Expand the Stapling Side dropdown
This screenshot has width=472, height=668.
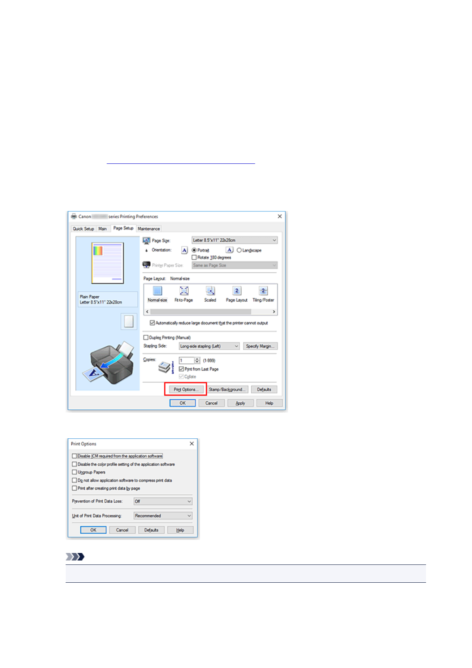[x=209, y=346]
